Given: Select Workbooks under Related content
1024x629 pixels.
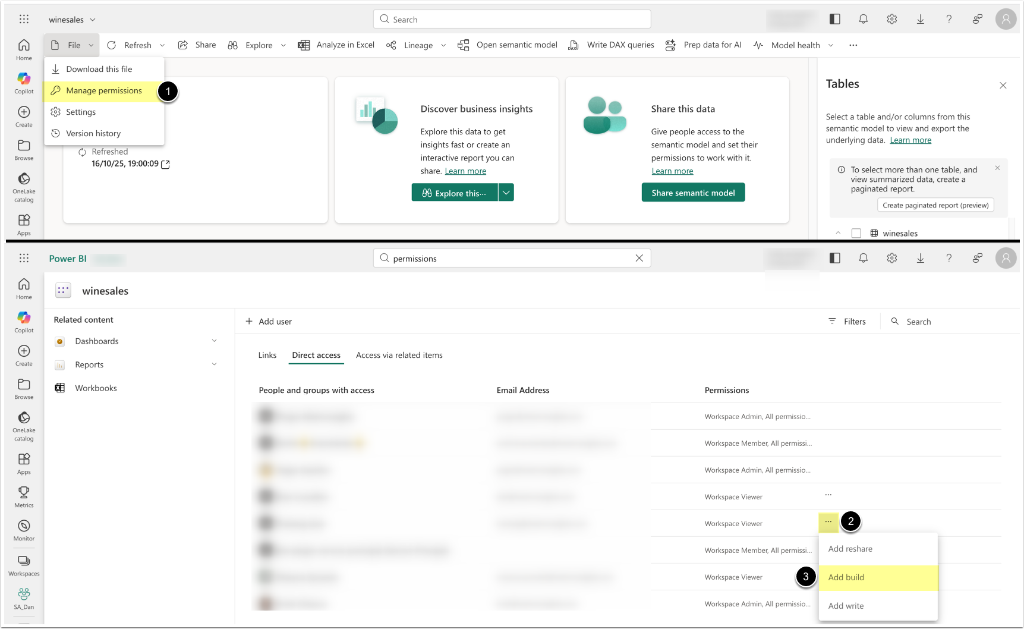Looking at the screenshot, I should coord(96,388).
